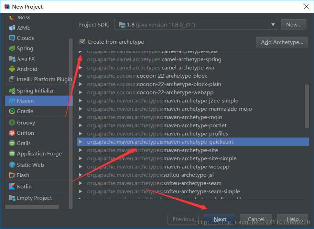The image size is (314, 229).
Task: Click the Empty Project folder icon
Action: (12, 198)
